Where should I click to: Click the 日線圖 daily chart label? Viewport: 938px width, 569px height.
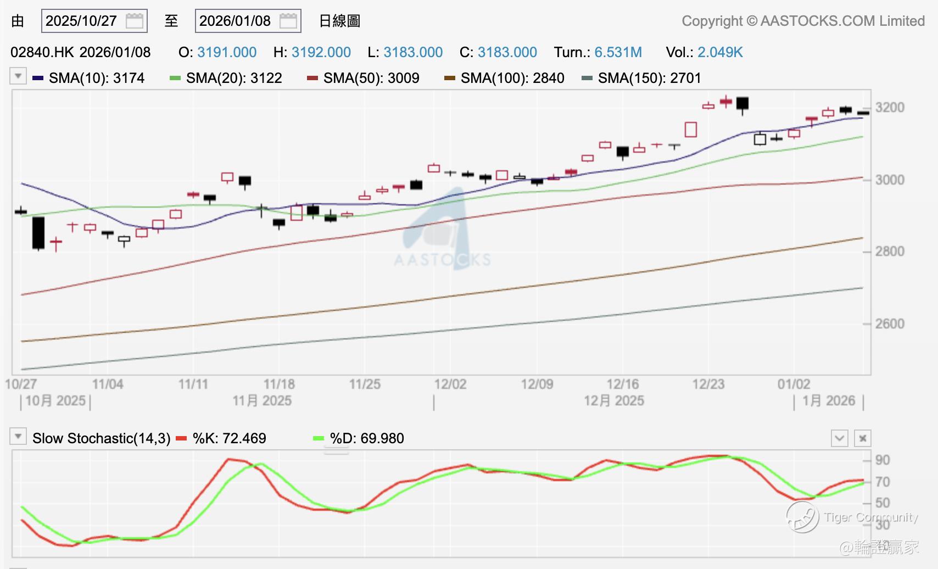point(339,21)
